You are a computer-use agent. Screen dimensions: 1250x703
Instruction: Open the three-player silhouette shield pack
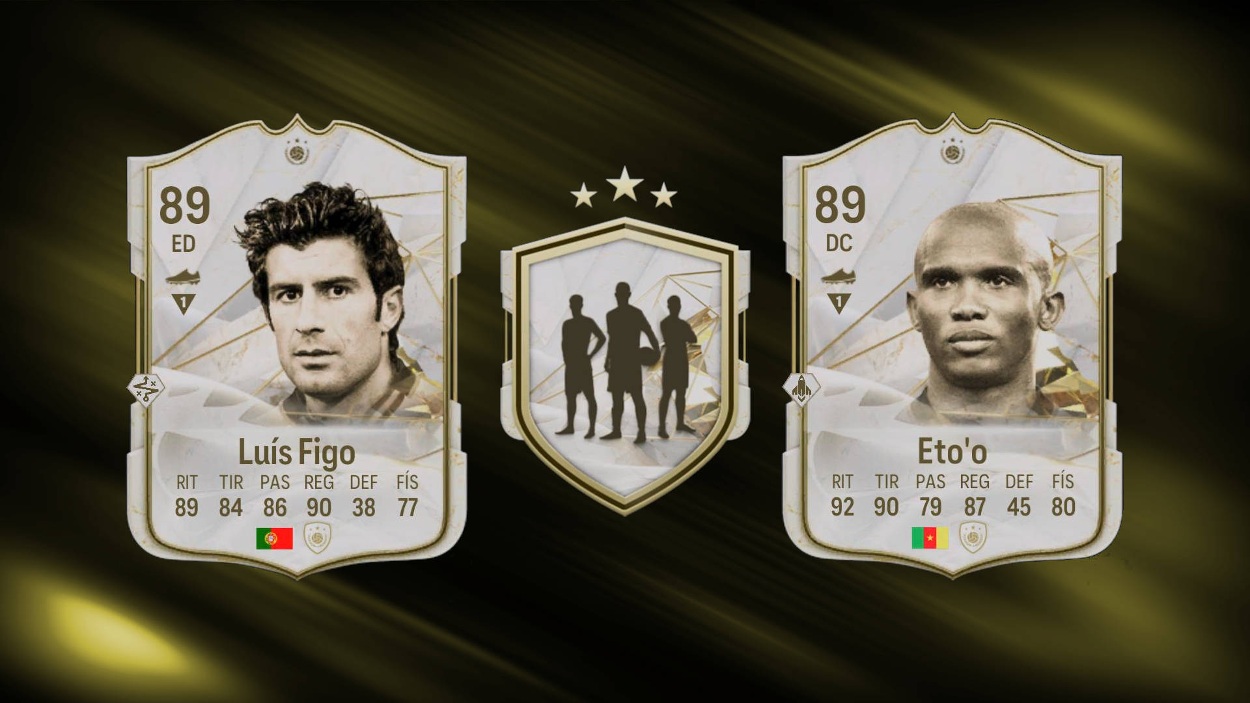[625, 366]
